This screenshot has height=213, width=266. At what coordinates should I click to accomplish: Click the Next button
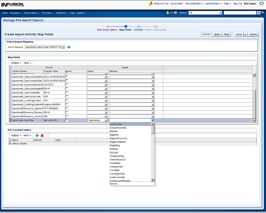click(227, 34)
